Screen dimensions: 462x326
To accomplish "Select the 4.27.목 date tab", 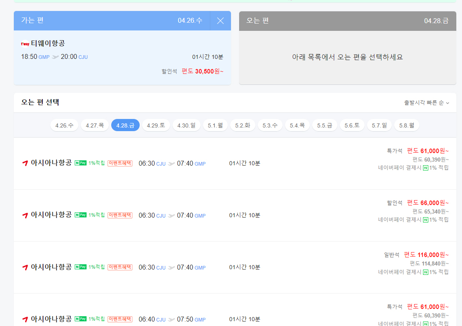I will click(95, 125).
